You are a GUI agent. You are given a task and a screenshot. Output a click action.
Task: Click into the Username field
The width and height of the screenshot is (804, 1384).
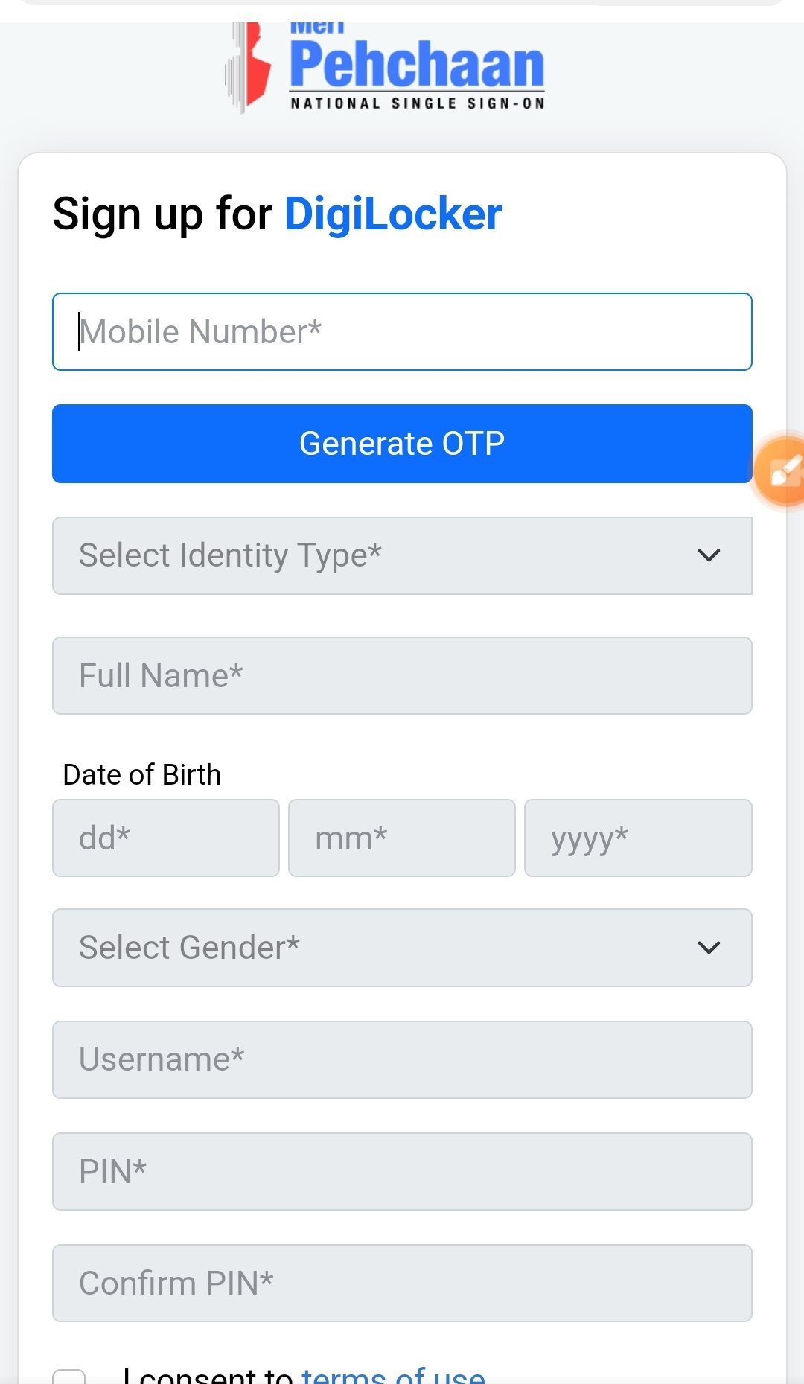click(402, 1059)
